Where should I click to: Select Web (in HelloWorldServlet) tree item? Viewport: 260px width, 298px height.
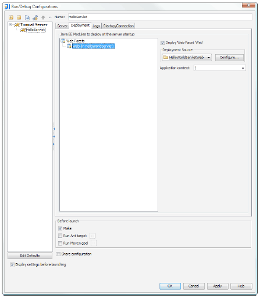pyautogui.click(x=94, y=46)
